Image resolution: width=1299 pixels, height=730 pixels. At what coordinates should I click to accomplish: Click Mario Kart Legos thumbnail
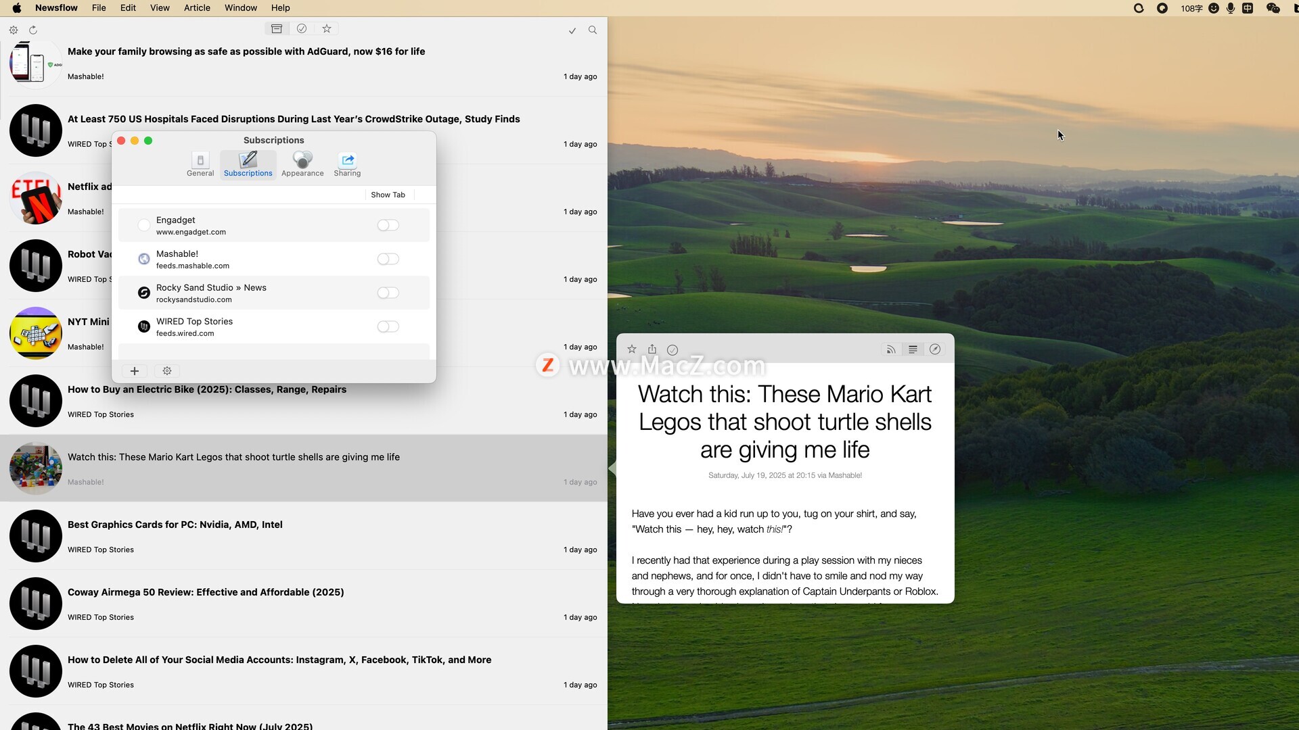pos(36,468)
